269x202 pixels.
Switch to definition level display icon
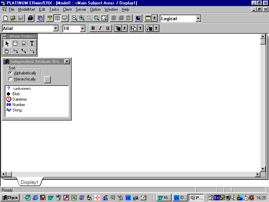pyautogui.click(x=65, y=18)
